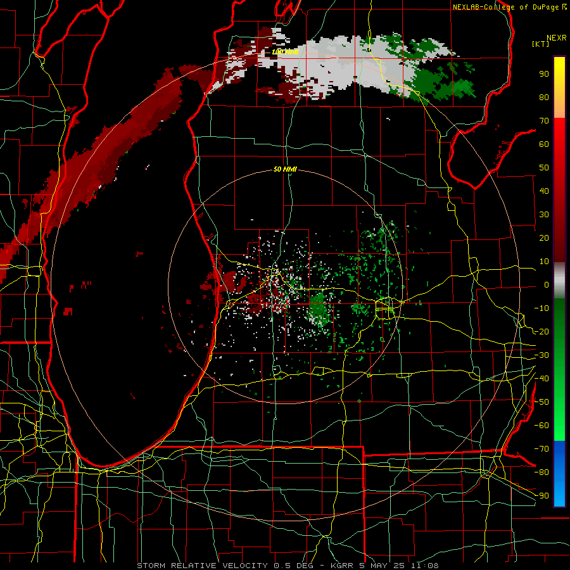Screen dimensions: 570x570
Task: Click the 50 NMI range ring label
Action: coord(285,169)
